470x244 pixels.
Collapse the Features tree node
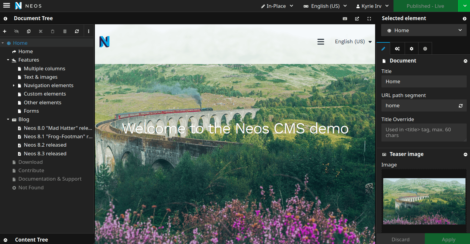8,60
